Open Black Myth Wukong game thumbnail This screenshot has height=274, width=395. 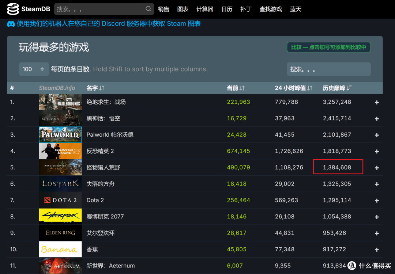(x=60, y=118)
